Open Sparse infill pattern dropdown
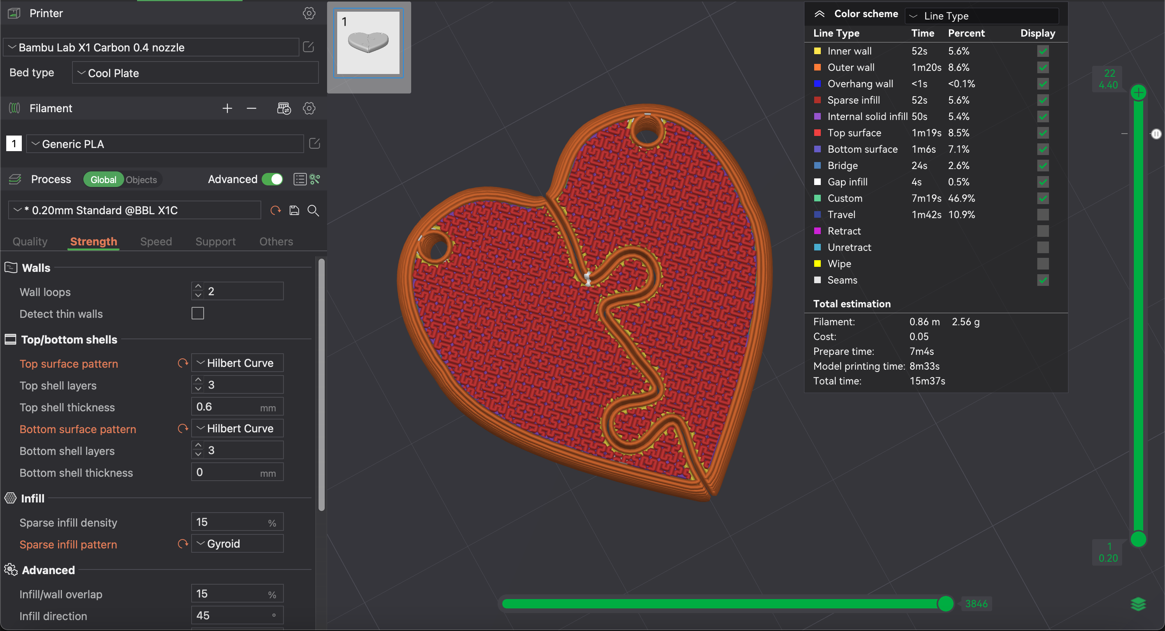 [x=238, y=544]
